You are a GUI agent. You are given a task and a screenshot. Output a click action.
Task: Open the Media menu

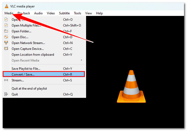pyautogui.click(x=9, y=13)
